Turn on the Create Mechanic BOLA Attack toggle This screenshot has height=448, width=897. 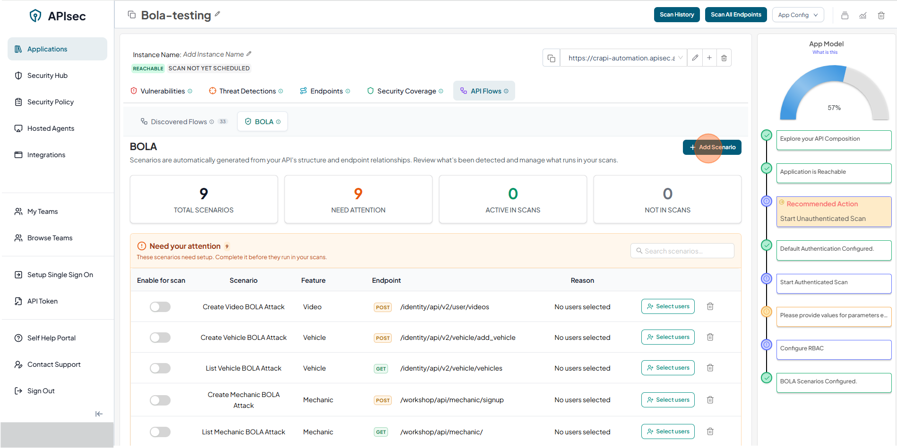coord(160,400)
